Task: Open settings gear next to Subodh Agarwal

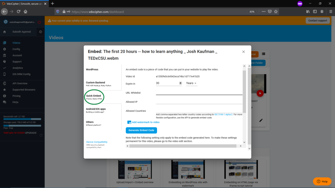Action: (x=41, y=32)
